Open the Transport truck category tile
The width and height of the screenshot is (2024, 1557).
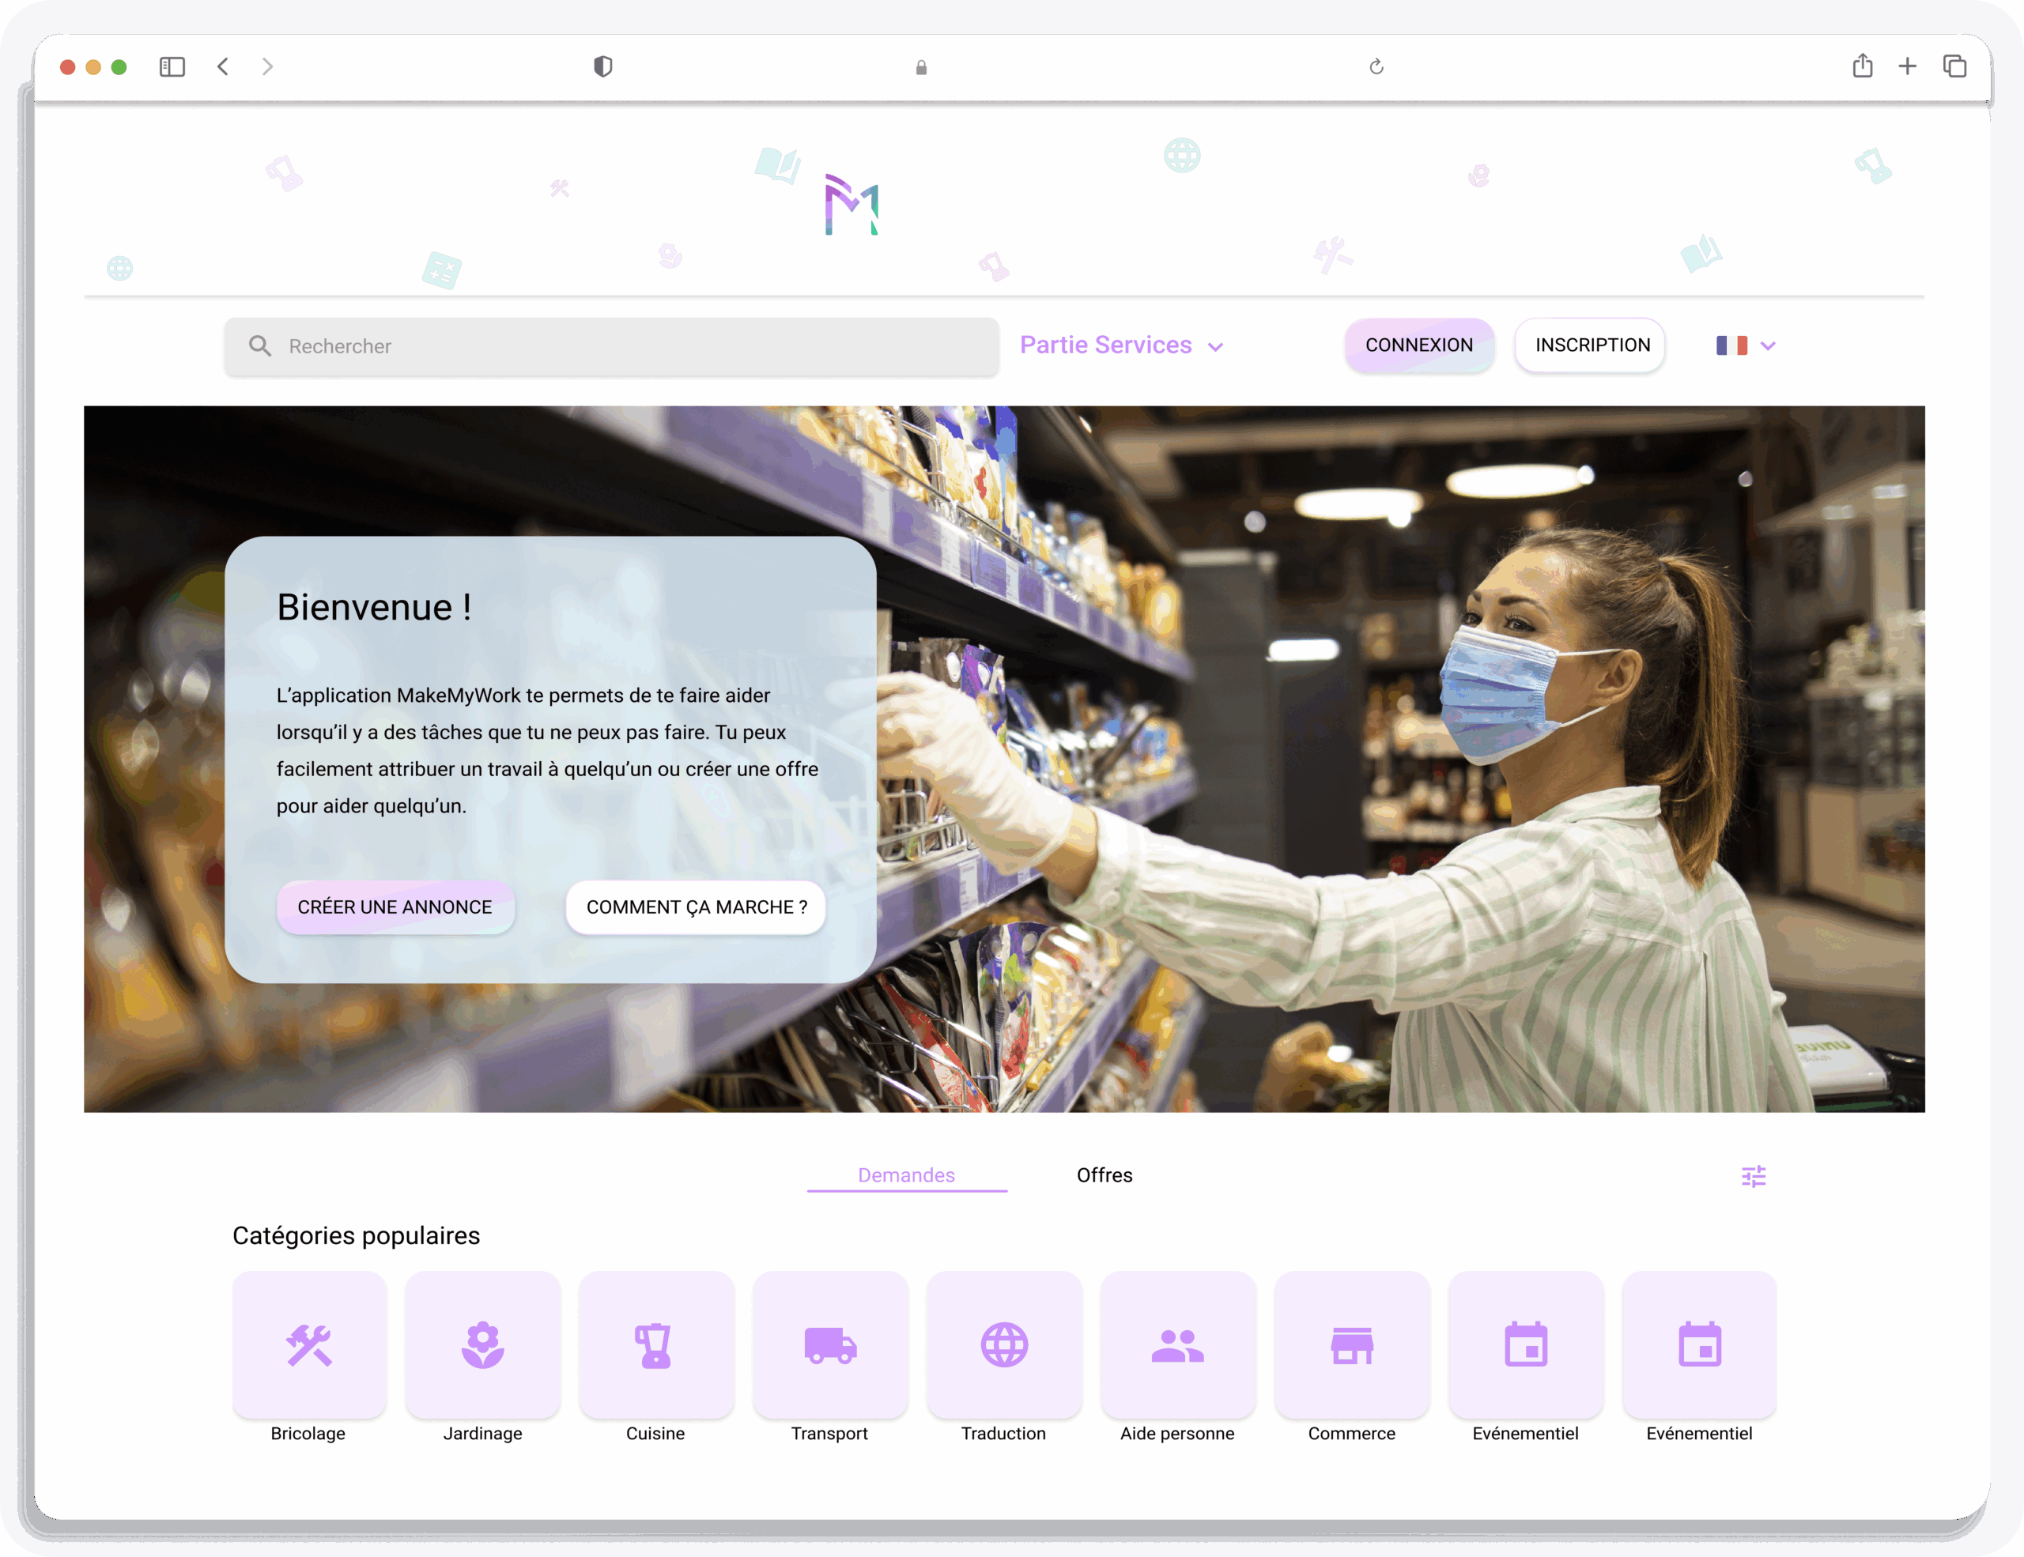[830, 1344]
